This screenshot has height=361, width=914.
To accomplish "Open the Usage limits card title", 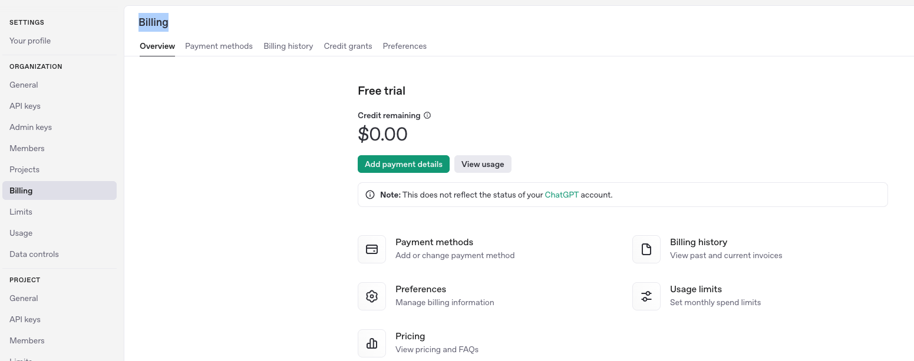I will (695, 289).
